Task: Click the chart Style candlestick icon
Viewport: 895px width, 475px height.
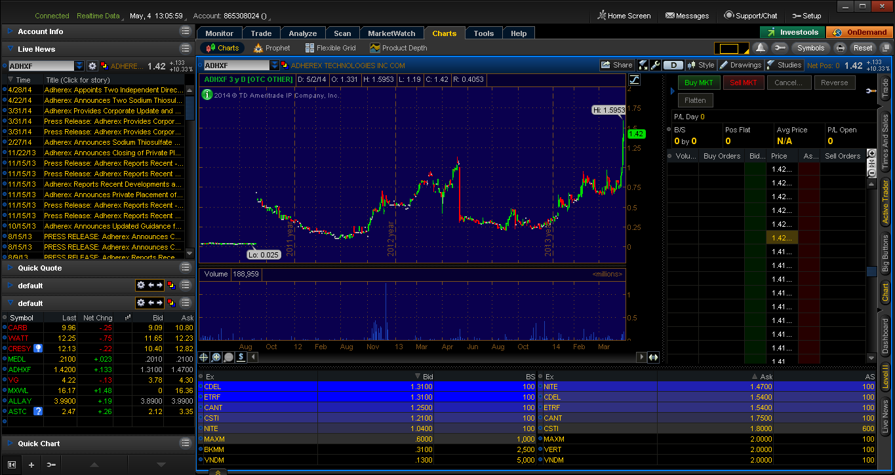Action: point(700,65)
